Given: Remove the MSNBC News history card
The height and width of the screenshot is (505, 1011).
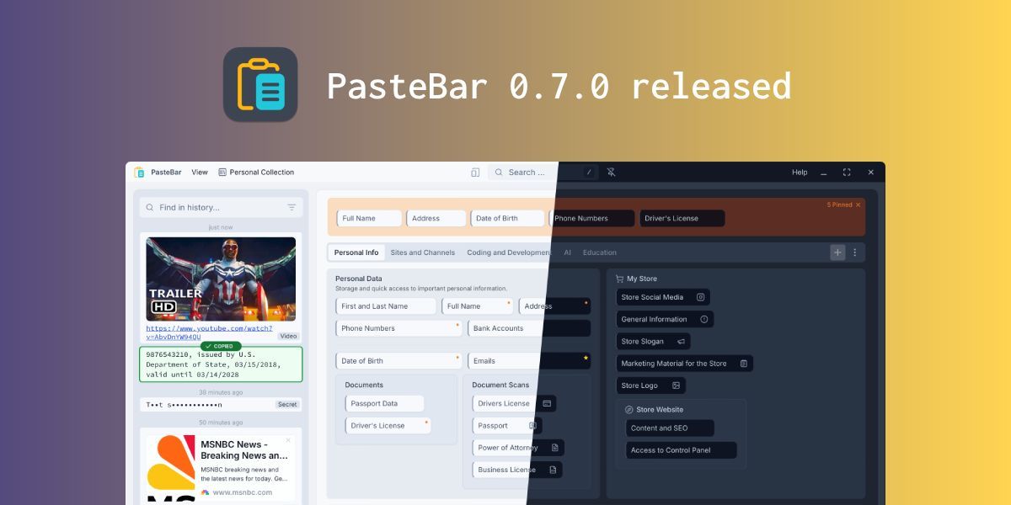Looking at the screenshot, I should (x=288, y=439).
